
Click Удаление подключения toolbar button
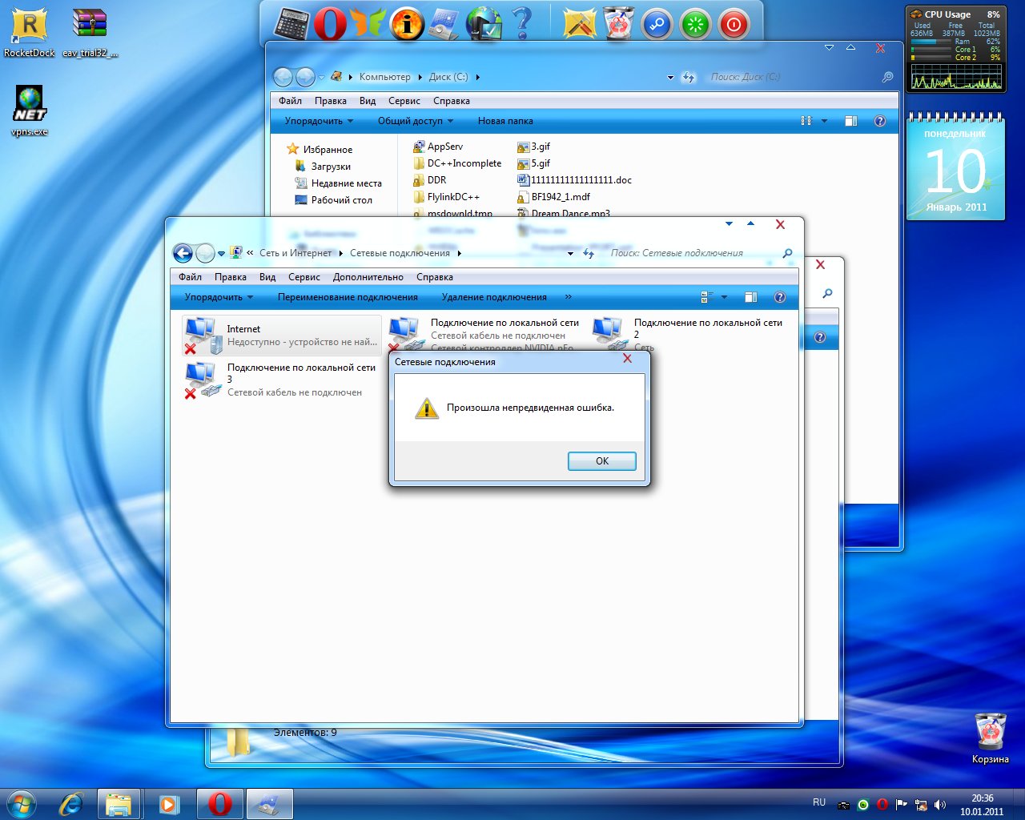pos(493,297)
